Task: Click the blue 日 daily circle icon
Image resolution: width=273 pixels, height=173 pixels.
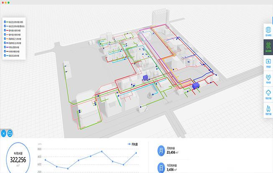Action: coord(161,168)
